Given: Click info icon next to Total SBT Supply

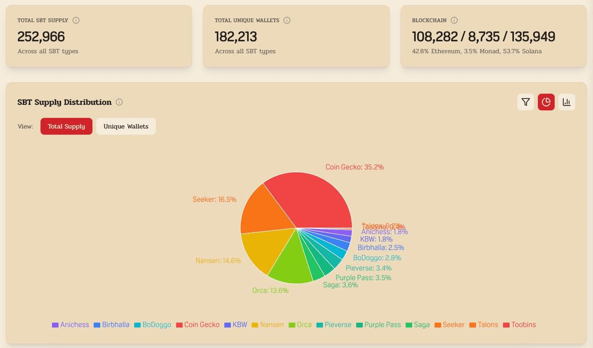Looking at the screenshot, I should [x=76, y=20].
